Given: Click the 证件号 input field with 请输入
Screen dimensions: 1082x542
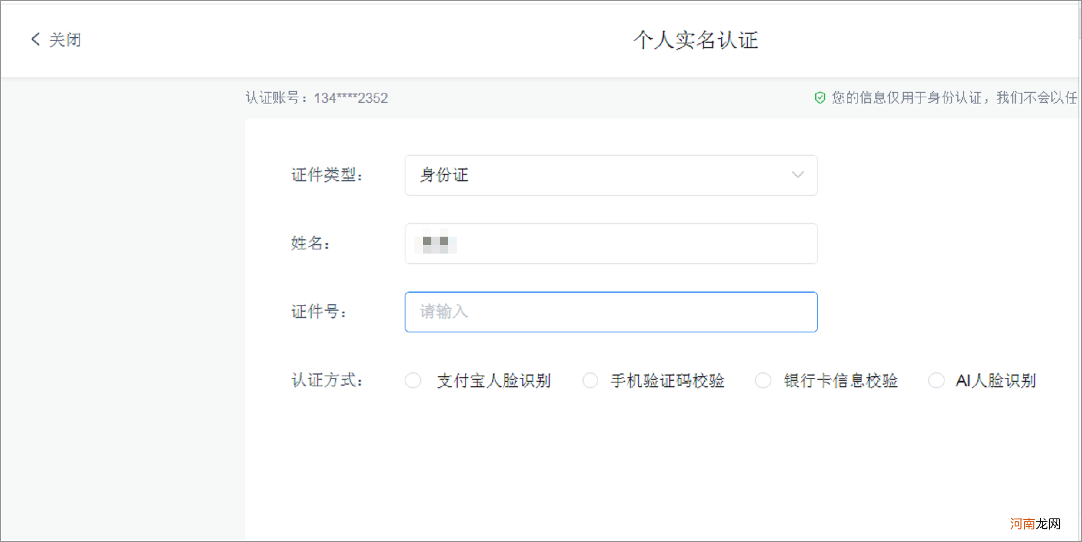Looking at the screenshot, I should point(611,312).
